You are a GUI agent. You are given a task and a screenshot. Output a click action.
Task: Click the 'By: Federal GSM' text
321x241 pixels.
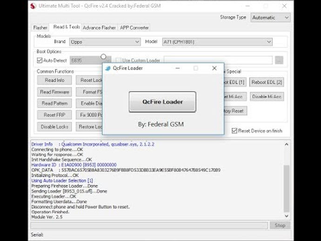pos(161,124)
